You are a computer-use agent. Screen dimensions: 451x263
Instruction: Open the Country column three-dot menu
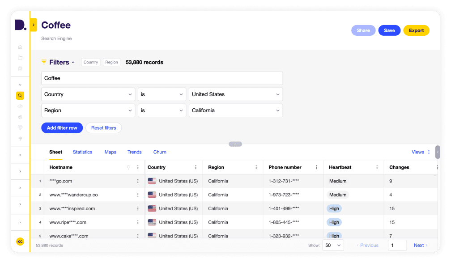click(196, 167)
